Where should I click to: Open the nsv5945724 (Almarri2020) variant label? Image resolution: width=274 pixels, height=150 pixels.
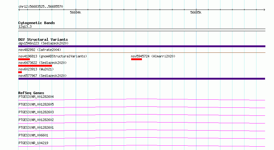point(153,56)
